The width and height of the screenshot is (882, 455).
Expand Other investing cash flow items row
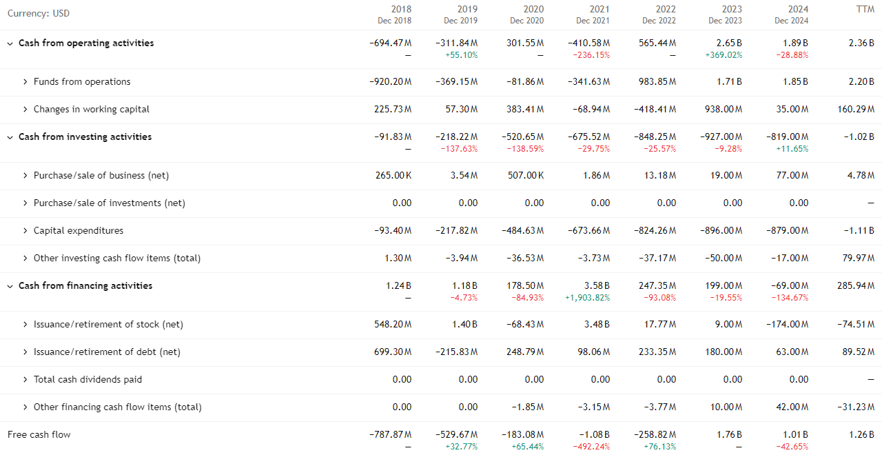25,259
